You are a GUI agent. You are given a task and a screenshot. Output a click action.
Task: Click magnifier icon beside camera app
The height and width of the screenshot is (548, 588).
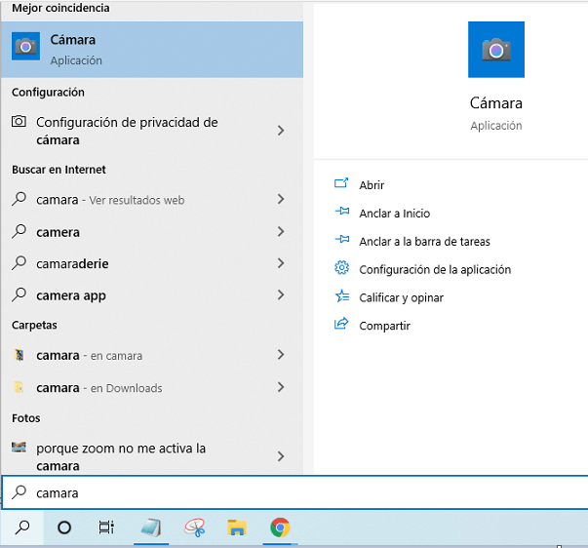tap(19, 294)
